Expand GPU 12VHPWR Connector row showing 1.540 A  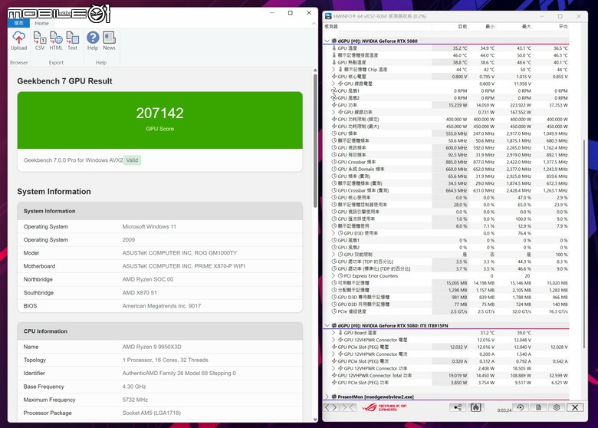(x=333, y=354)
